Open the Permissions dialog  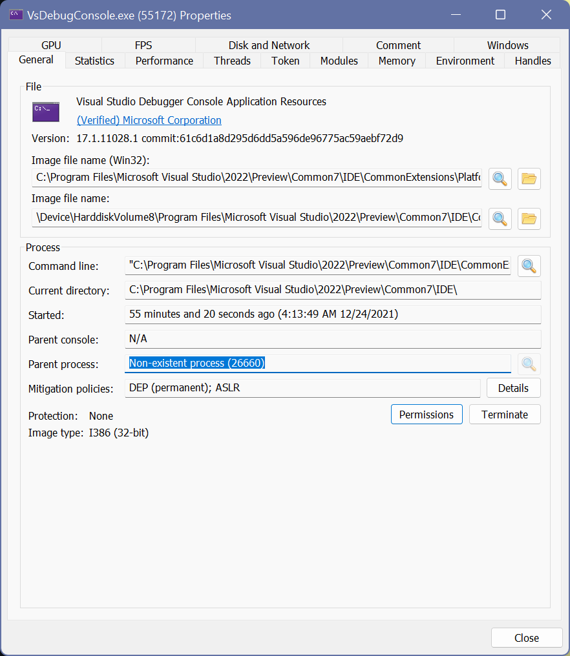[427, 415]
